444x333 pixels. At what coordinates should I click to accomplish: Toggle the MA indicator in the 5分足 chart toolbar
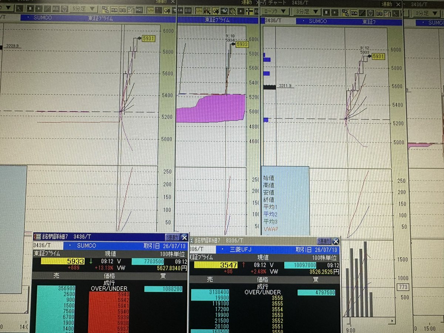coord(114,10)
